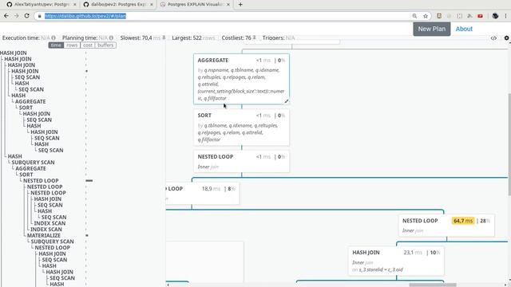Click the info icon beside Planning time
Screen dimensions: 511x287
(x=111, y=37)
